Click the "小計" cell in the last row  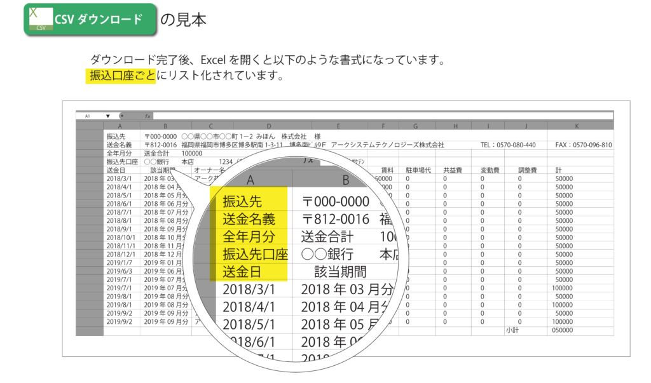[x=512, y=330]
